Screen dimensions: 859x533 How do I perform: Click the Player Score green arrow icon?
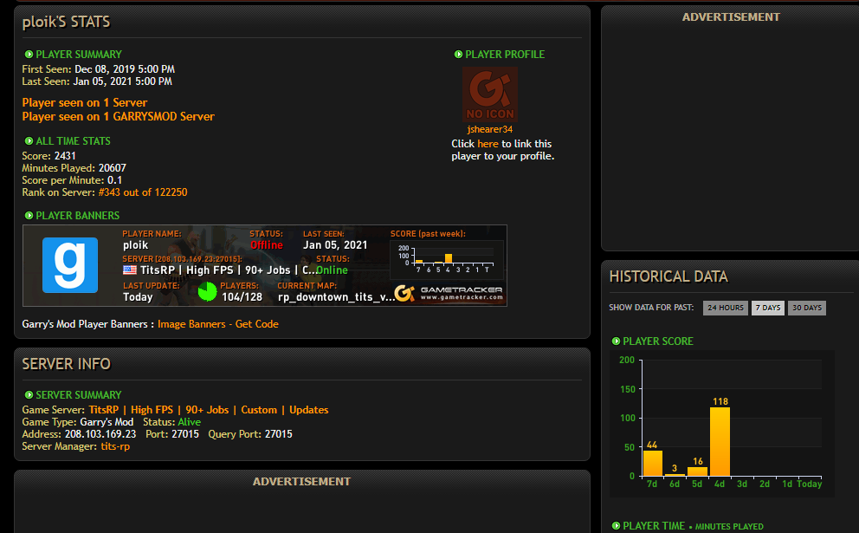[616, 341]
